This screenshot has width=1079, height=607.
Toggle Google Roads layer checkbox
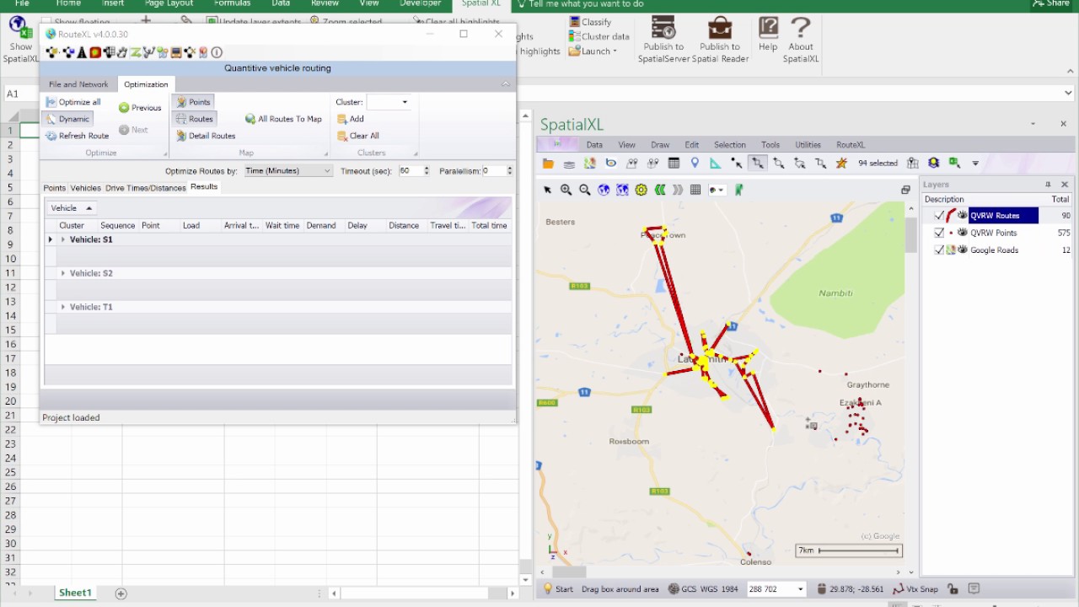click(x=939, y=250)
